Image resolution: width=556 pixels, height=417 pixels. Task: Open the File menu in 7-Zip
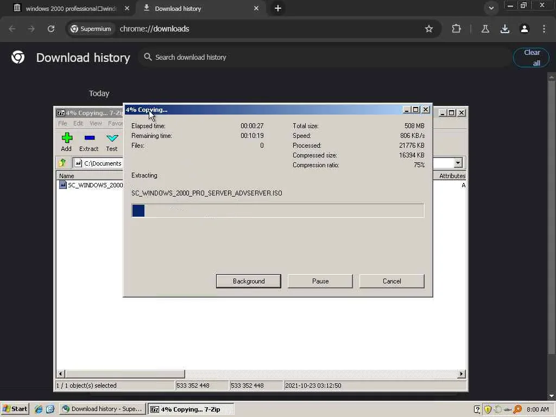[62, 123]
